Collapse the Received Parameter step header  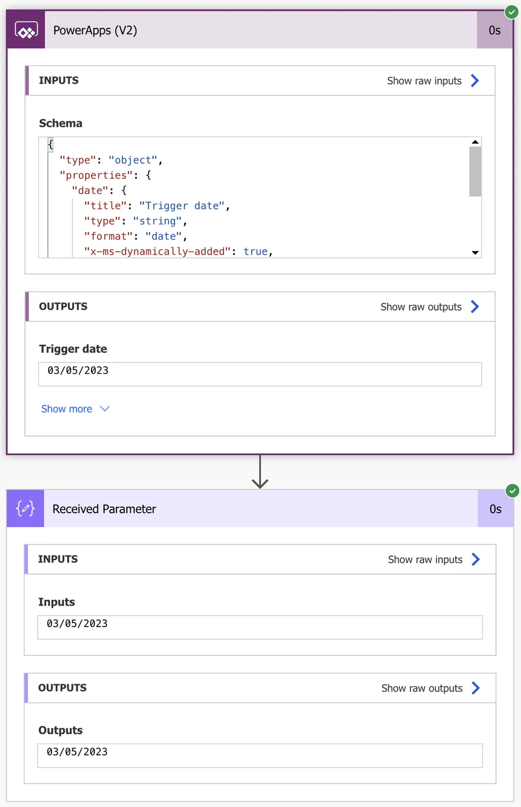(260, 509)
